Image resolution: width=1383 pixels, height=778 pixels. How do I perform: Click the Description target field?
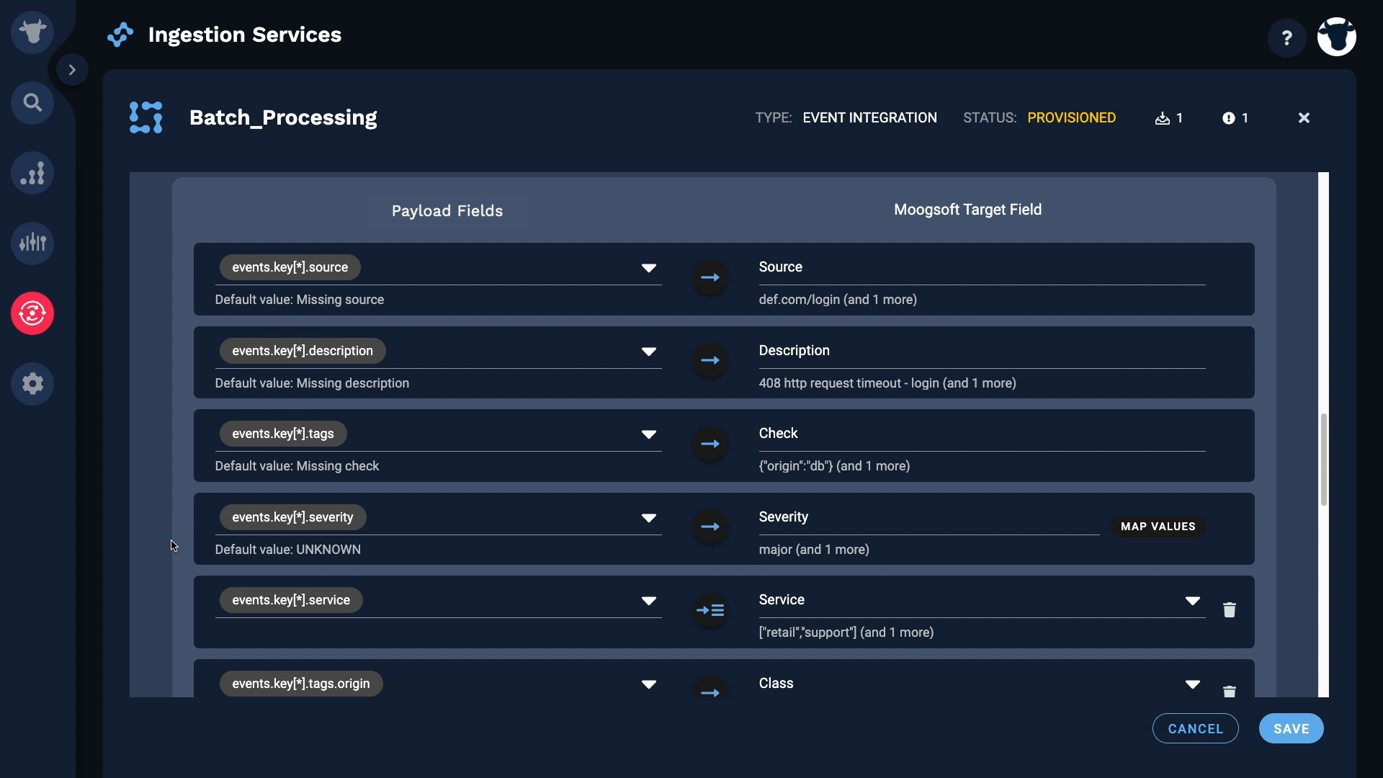click(x=982, y=352)
